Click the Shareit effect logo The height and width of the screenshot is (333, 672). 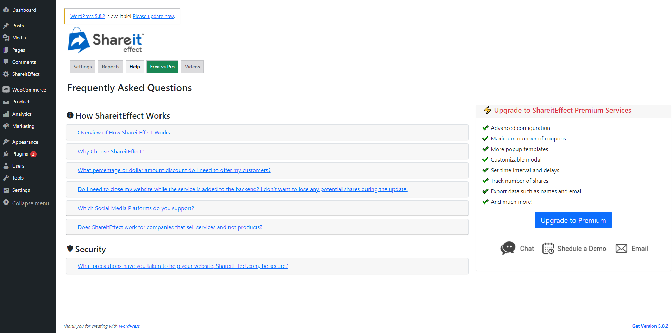click(x=106, y=40)
